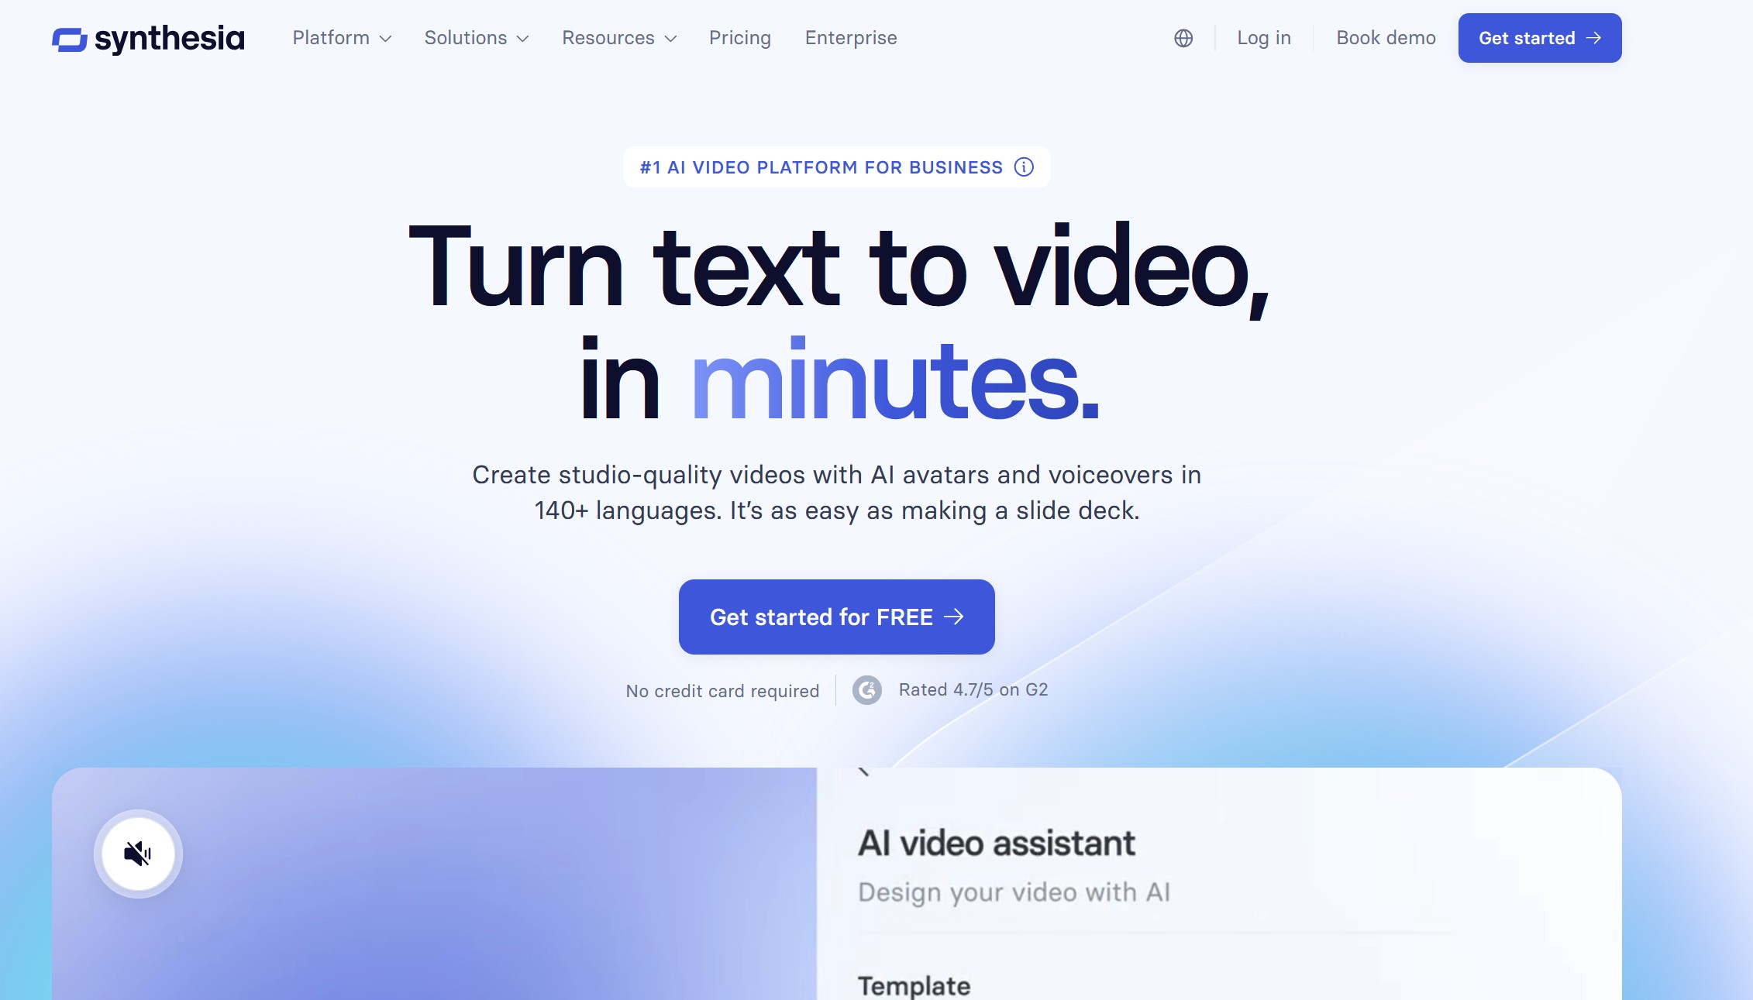Screen dimensions: 1753x1000
Task: Click the Log in link
Action: [1264, 37]
